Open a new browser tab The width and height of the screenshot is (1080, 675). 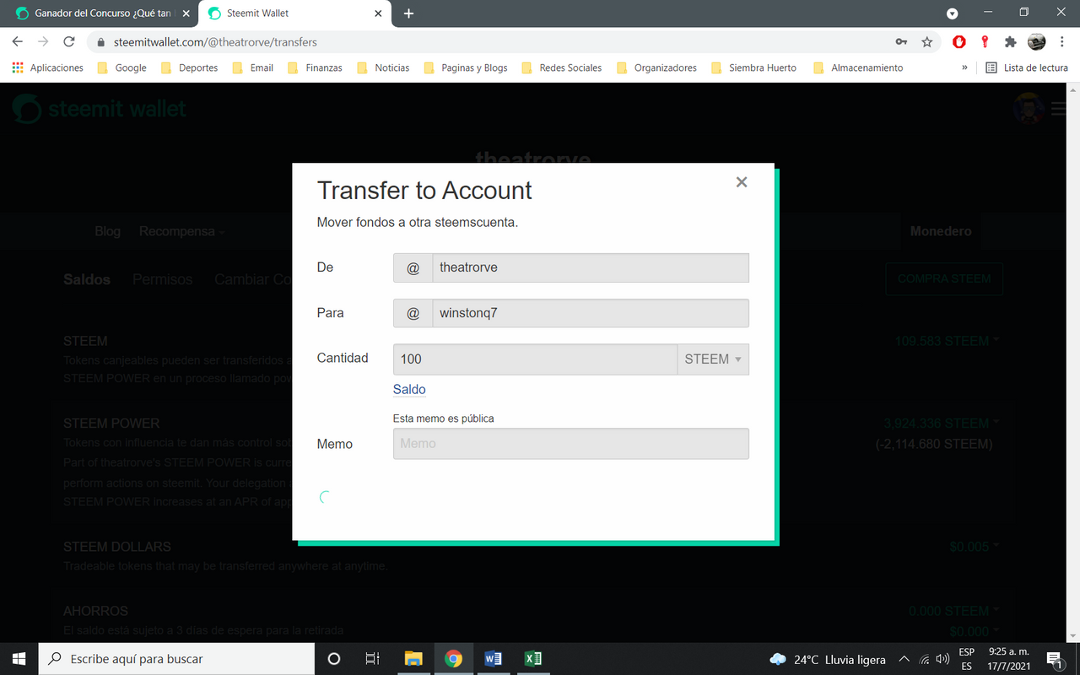408,13
